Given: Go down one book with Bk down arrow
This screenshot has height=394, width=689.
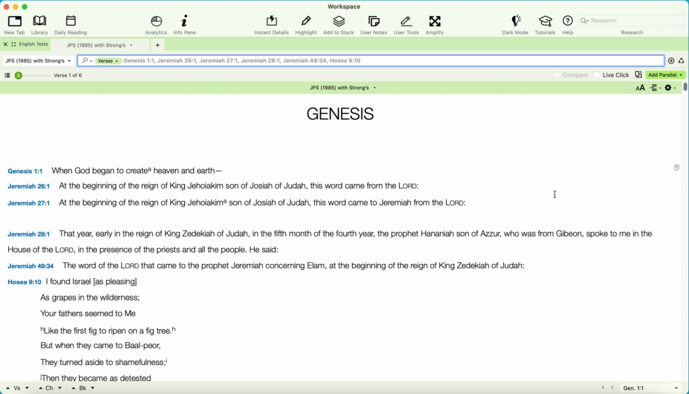Looking at the screenshot, I should click(92, 389).
